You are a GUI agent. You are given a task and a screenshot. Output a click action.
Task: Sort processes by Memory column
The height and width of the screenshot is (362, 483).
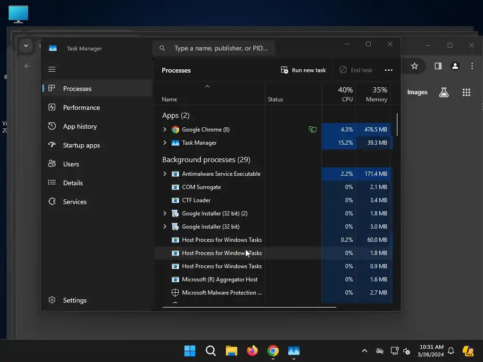click(373, 94)
